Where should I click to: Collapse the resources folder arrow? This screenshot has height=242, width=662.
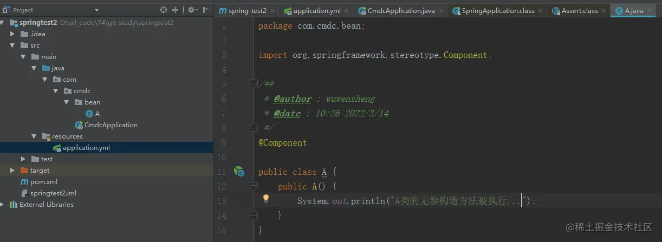click(x=34, y=136)
